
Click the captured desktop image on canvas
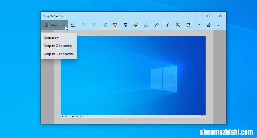pyautogui.click(x=134, y=77)
